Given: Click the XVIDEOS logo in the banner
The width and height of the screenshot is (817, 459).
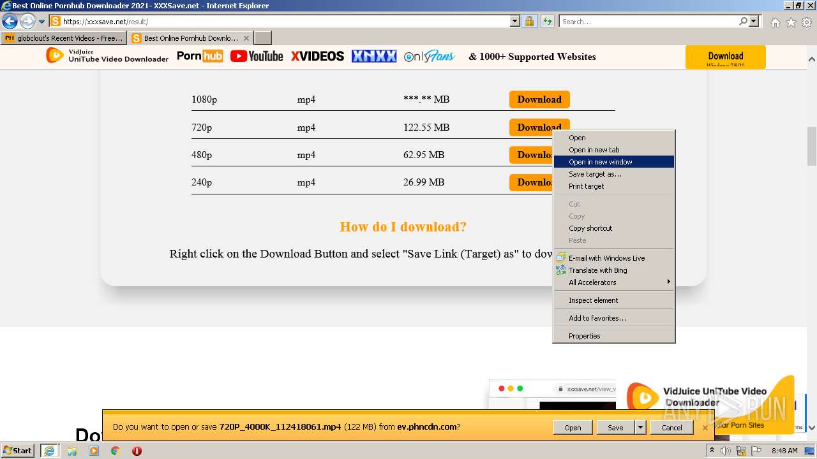Looking at the screenshot, I should click(317, 56).
